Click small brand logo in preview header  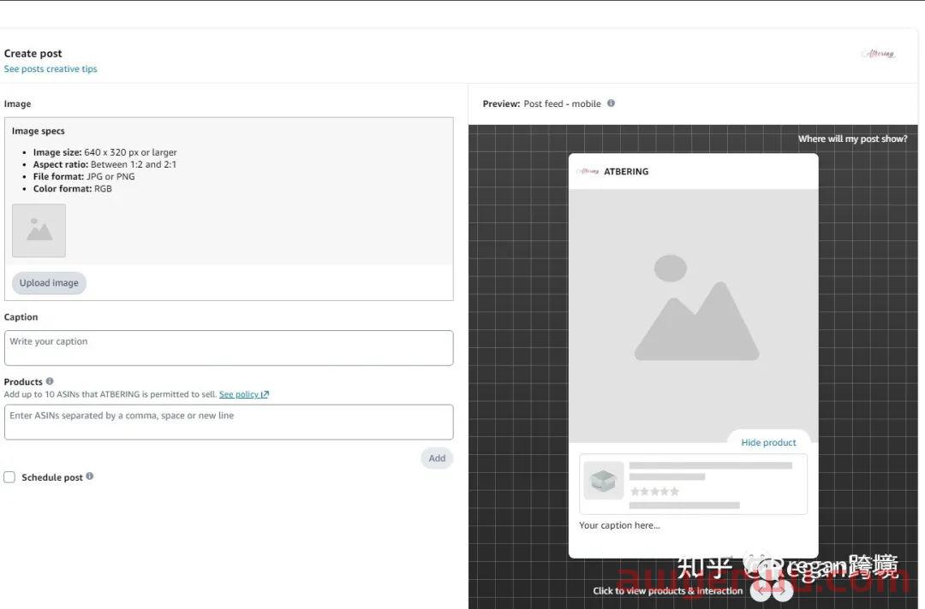(x=588, y=171)
